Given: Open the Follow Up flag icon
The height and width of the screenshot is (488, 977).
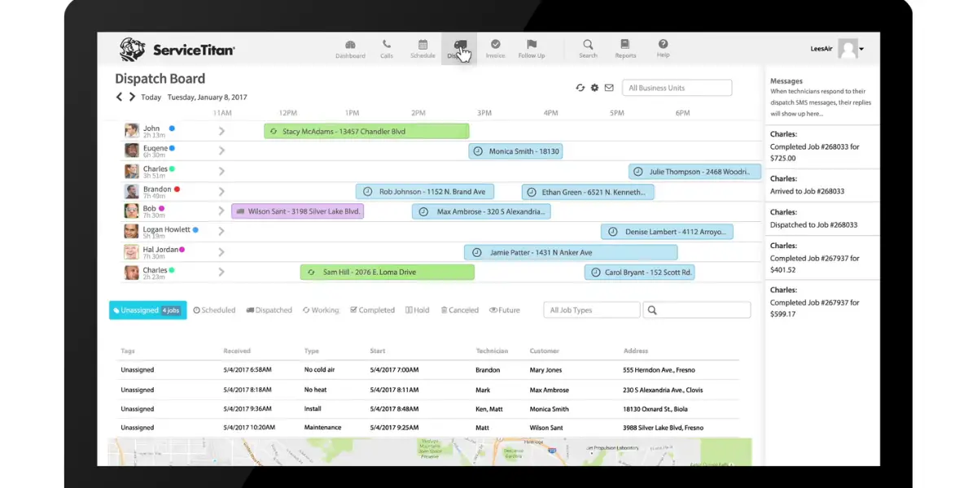Looking at the screenshot, I should [x=532, y=49].
